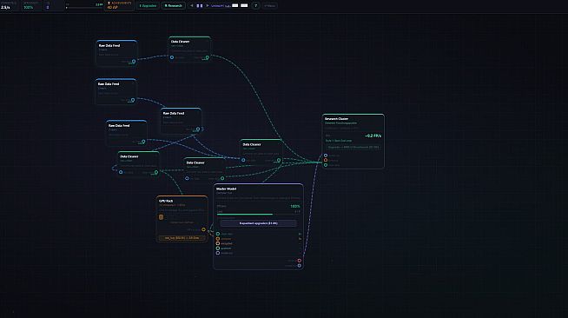
Task: Select the orange input port on Research Cluster
Action: (326, 160)
